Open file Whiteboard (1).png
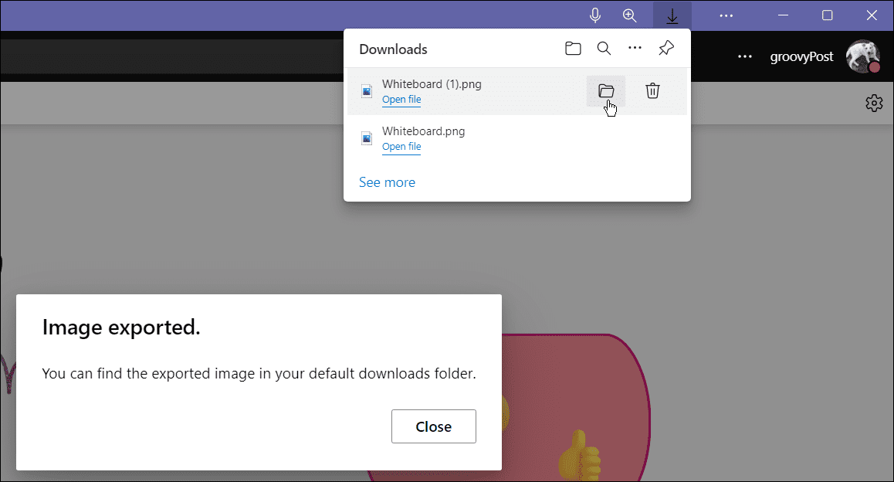894x482 pixels. [x=401, y=99]
